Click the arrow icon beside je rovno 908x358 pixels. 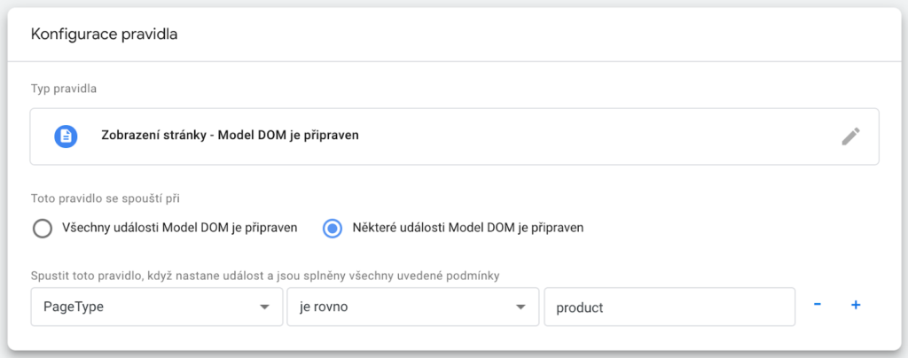[x=521, y=307]
